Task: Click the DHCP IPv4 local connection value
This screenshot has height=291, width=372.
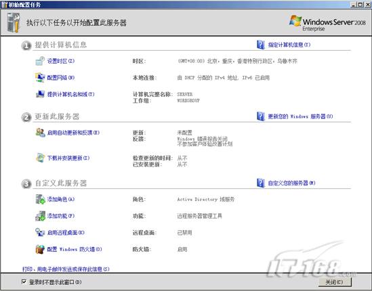Action: tap(224, 78)
